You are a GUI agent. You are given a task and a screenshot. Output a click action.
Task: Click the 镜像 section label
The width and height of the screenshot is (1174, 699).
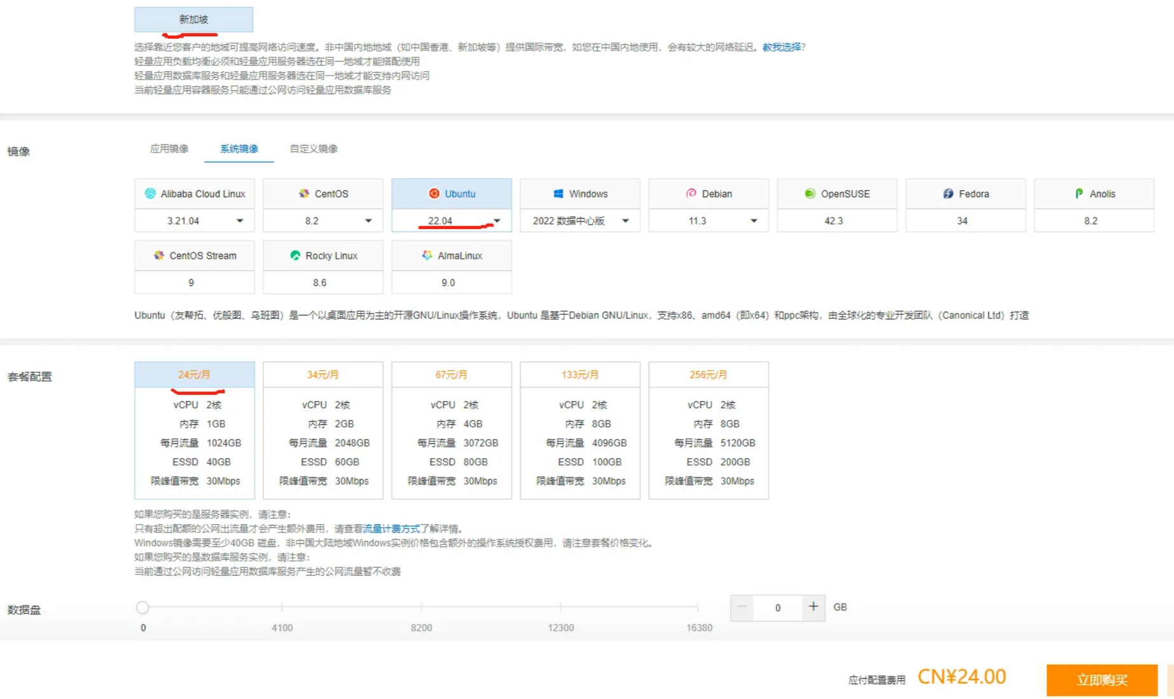click(18, 151)
